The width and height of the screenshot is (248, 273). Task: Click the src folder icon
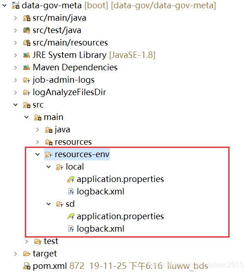pos(27,105)
